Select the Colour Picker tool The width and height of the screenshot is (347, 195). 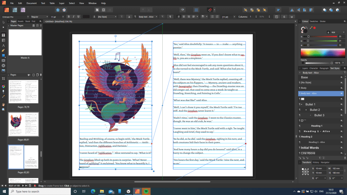(x=3, y=96)
